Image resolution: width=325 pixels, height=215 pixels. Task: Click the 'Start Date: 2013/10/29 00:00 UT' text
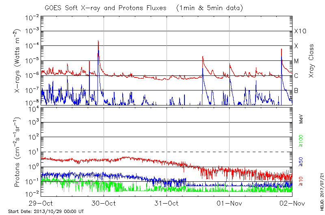46,211
